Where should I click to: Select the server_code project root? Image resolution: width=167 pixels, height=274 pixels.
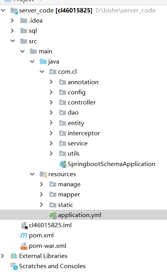point(56,11)
